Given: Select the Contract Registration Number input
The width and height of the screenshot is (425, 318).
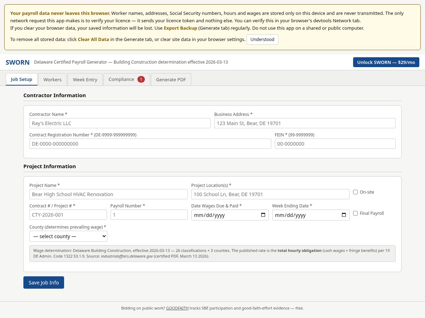Looking at the screenshot, I should pos(150,143).
